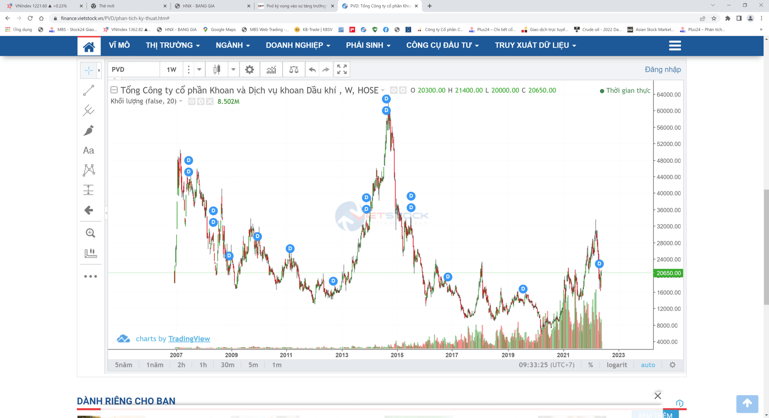Viewport: 769px width, 418px height.
Task: Undo the last chart action
Action: pos(312,70)
